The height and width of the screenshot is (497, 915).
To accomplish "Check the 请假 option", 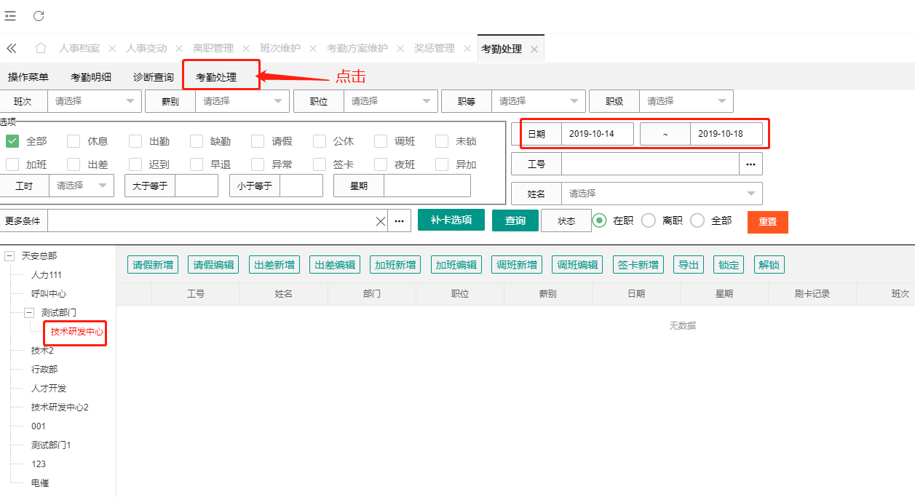I will (x=258, y=141).
